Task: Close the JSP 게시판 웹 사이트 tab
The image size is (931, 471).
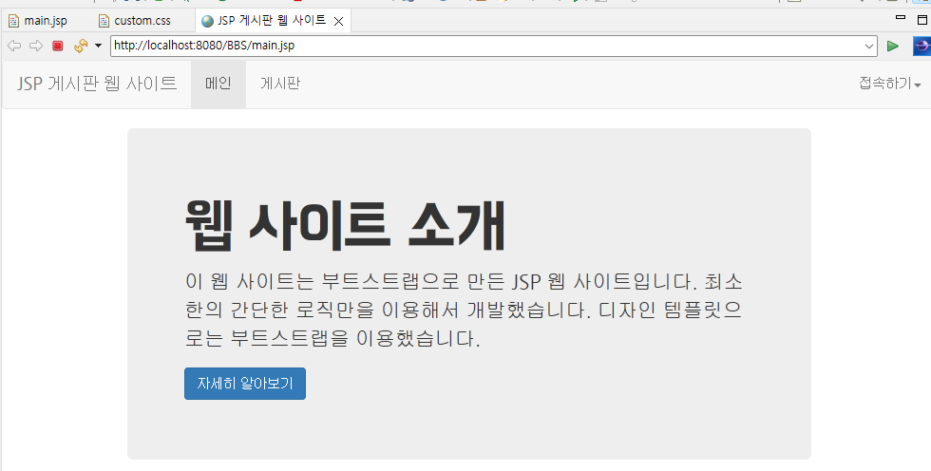Action: [338, 21]
